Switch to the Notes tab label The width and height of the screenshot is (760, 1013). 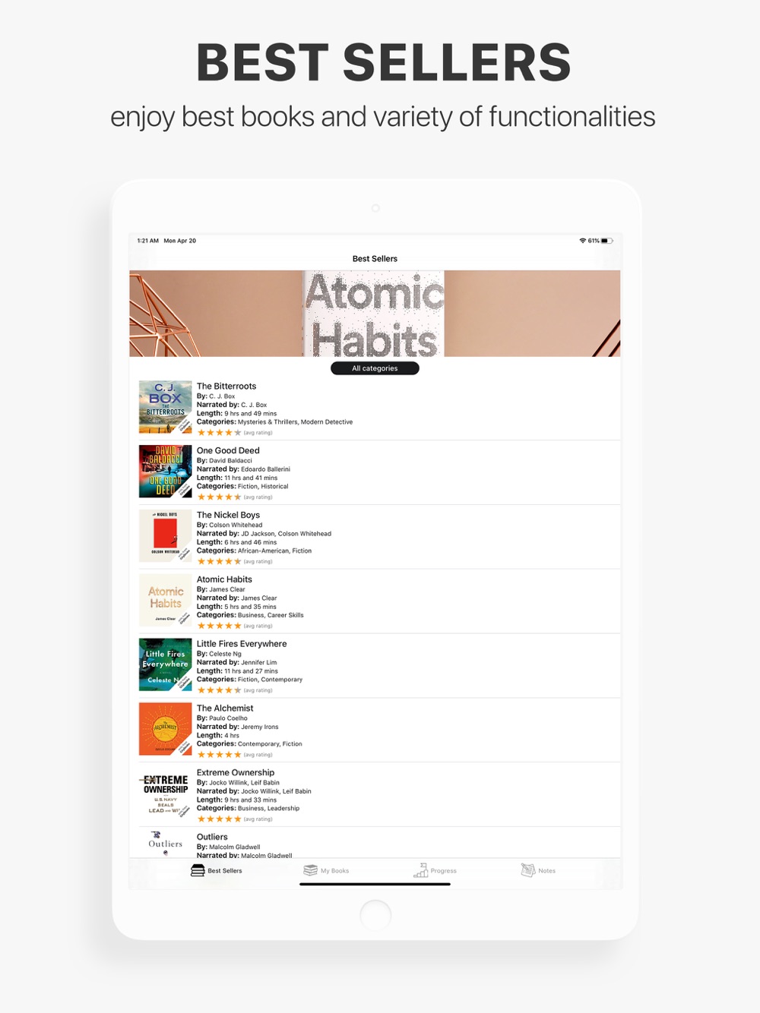click(x=547, y=871)
